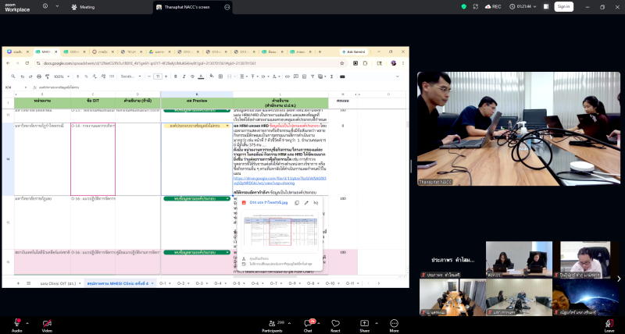Start sharing with the Share button
The image size is (625, 334).
[x=364, y=325]
